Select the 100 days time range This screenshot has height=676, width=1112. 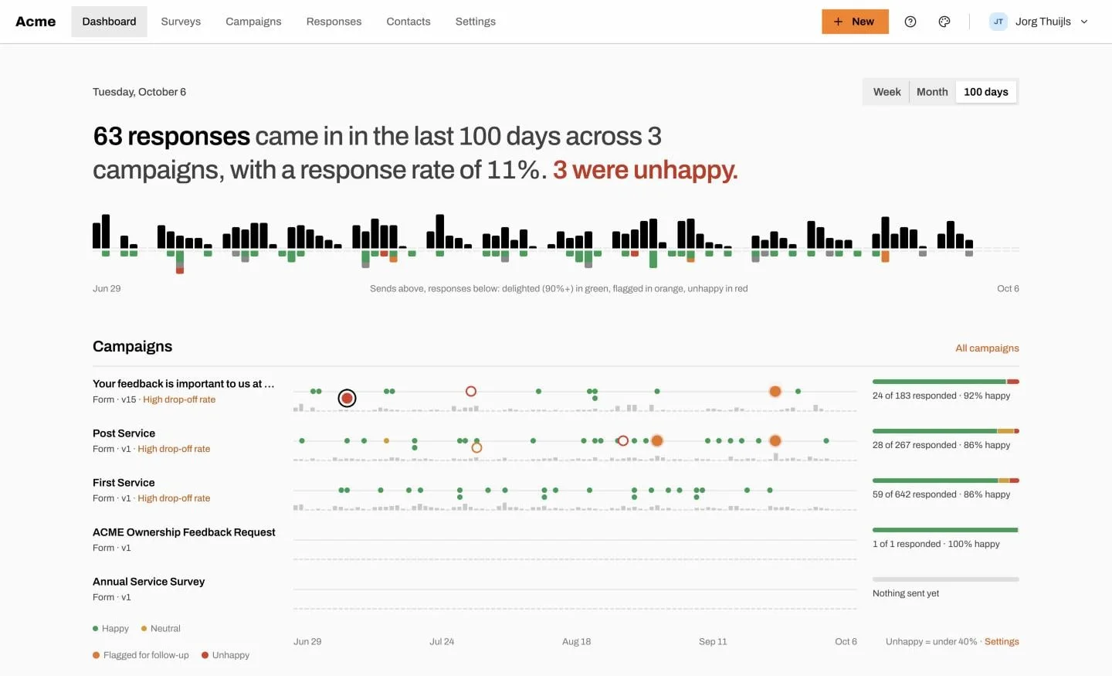point(986,92)
